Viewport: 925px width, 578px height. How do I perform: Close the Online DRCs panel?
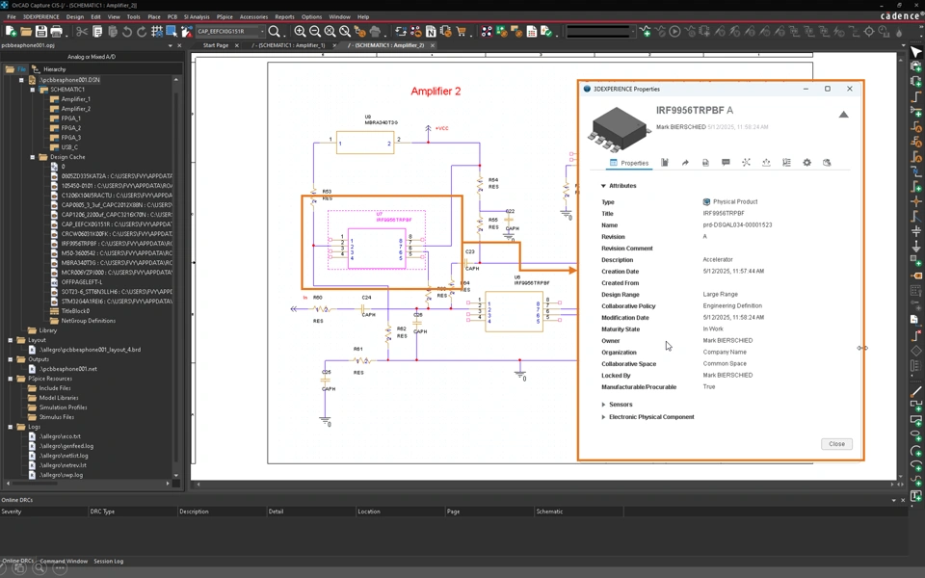coord(903,500)
